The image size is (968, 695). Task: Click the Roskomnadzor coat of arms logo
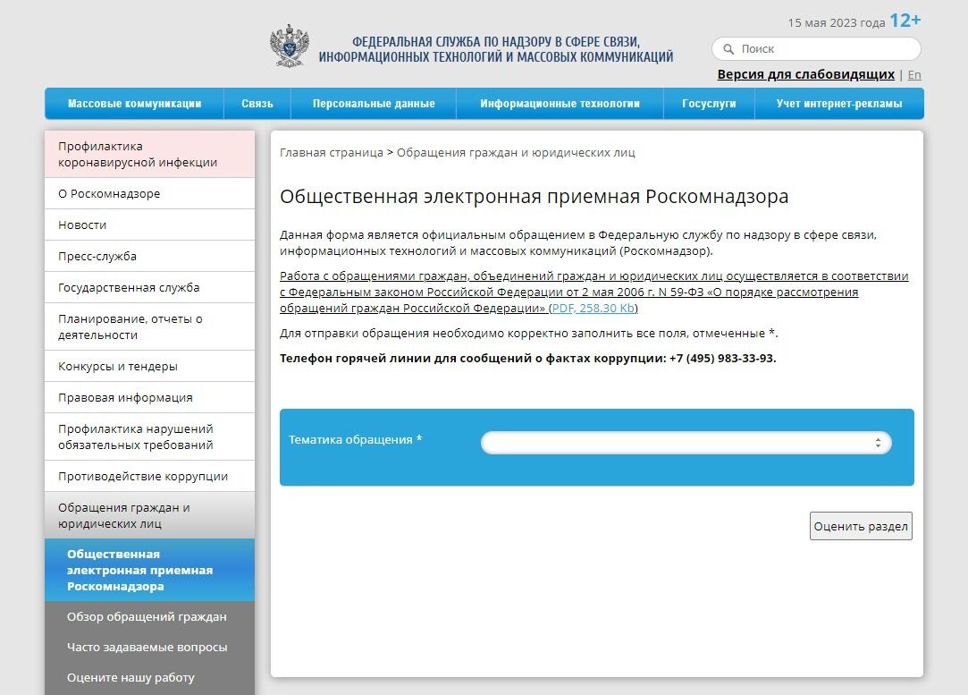290,46
